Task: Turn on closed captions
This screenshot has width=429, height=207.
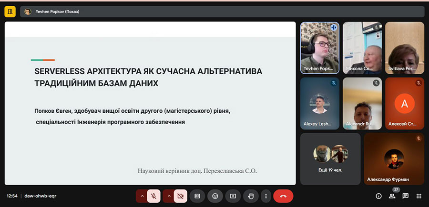Action: point(197,196)
